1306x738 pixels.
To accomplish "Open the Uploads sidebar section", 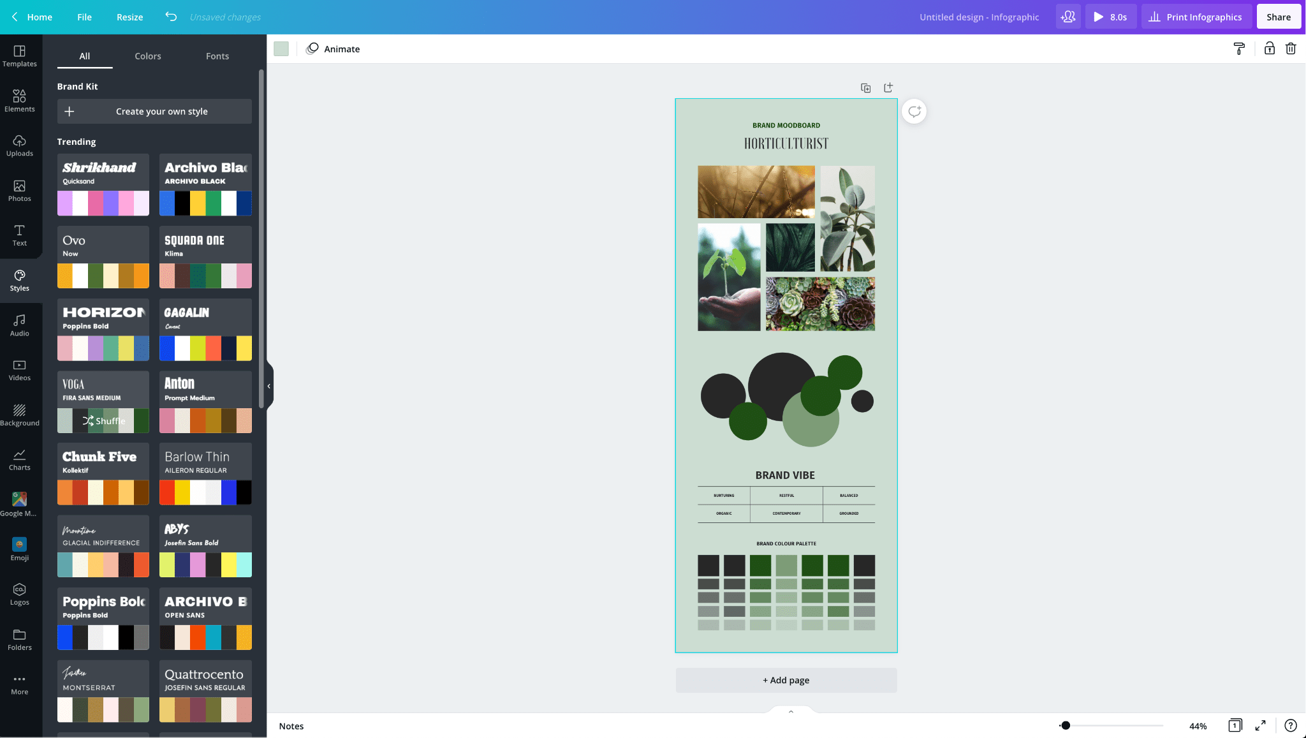I will 19,145.
